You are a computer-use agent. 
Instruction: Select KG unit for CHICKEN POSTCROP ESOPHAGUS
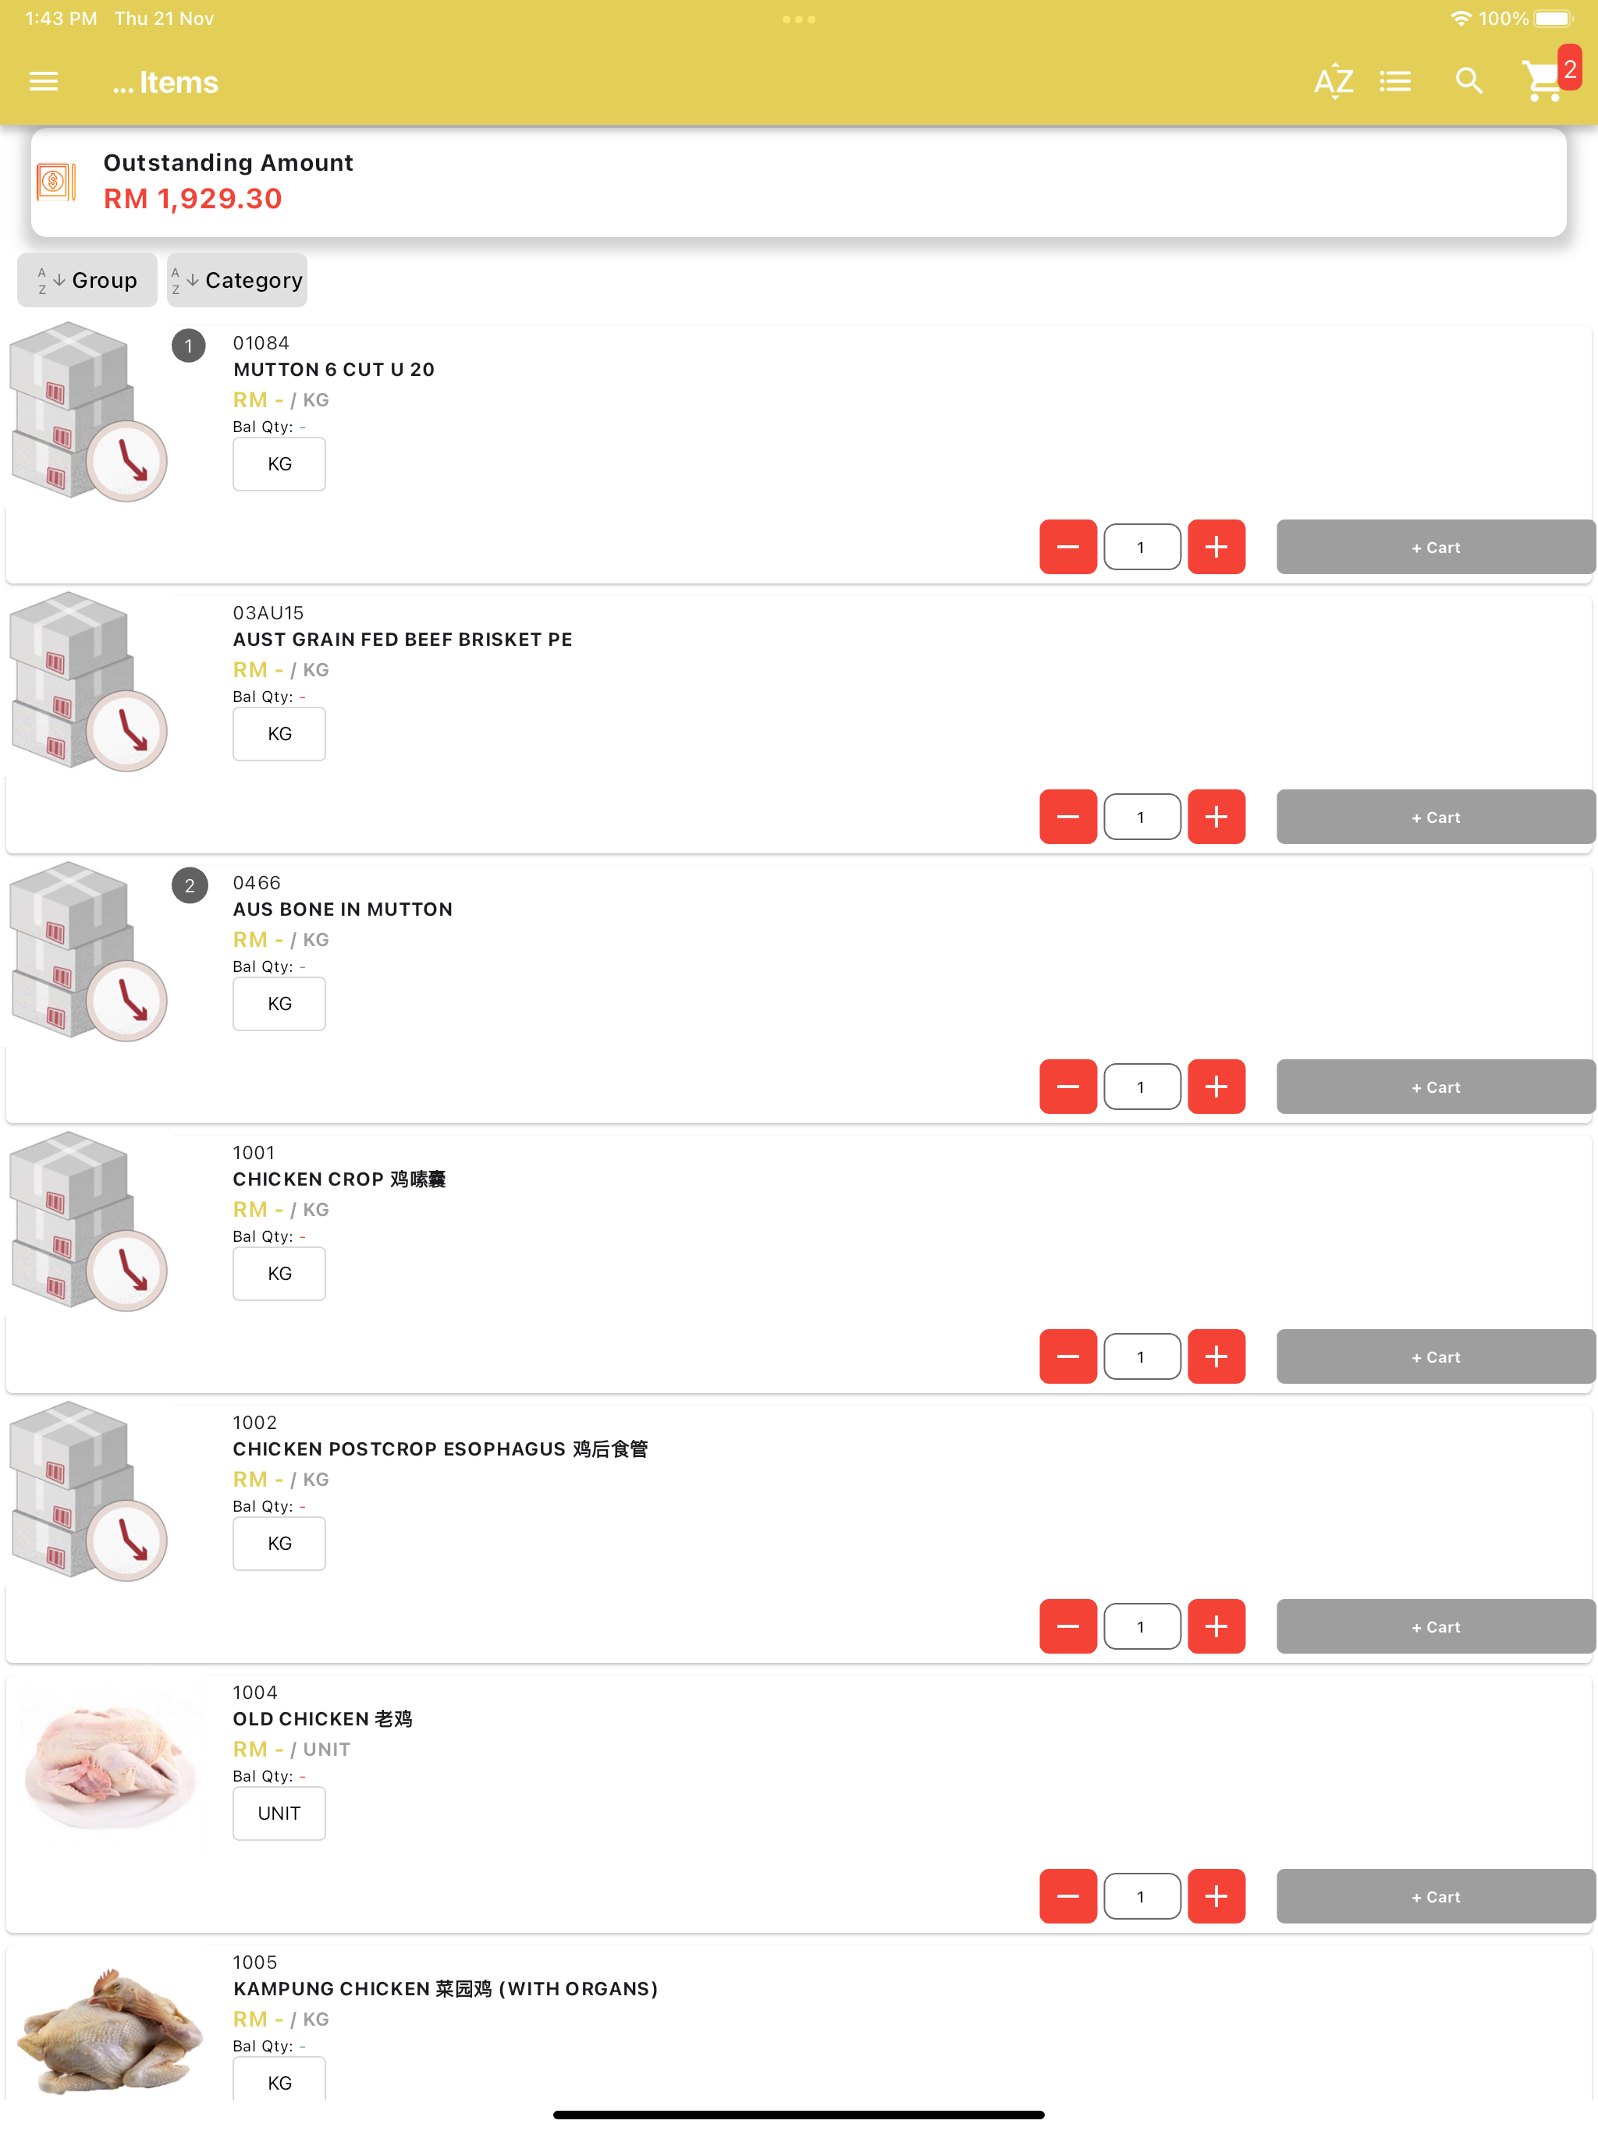point(279,1544)
